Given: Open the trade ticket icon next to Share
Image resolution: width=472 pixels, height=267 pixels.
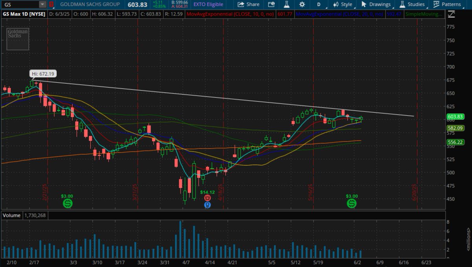Looking at the screenshot, I should 271,4.
